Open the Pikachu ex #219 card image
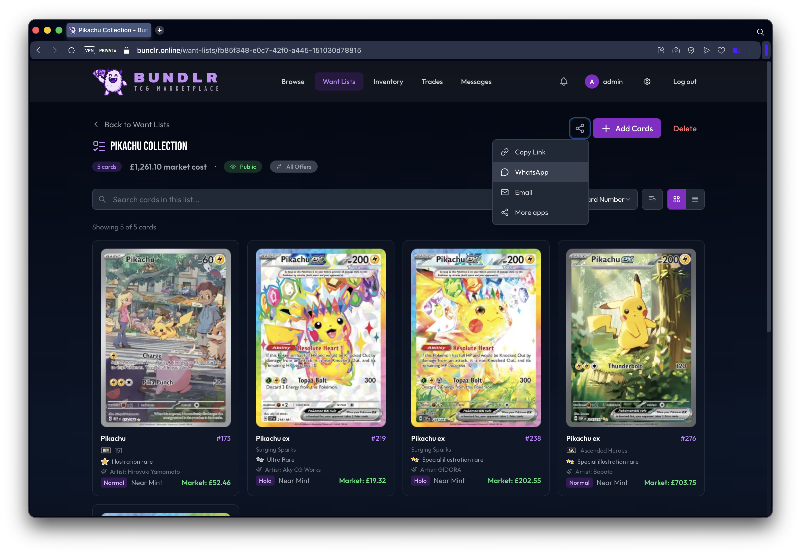 pos(321,338)
